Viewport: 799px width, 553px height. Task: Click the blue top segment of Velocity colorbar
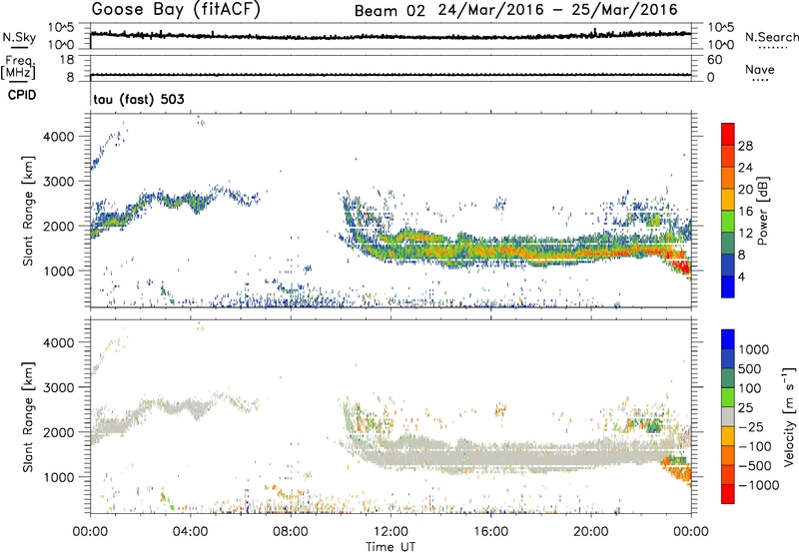click(x=728, y=339)
